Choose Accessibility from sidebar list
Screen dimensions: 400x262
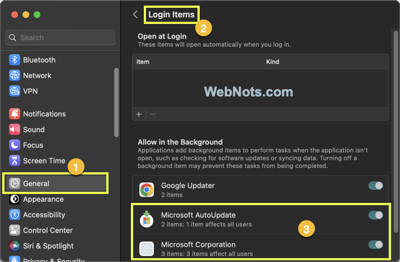tap(44, 215)
